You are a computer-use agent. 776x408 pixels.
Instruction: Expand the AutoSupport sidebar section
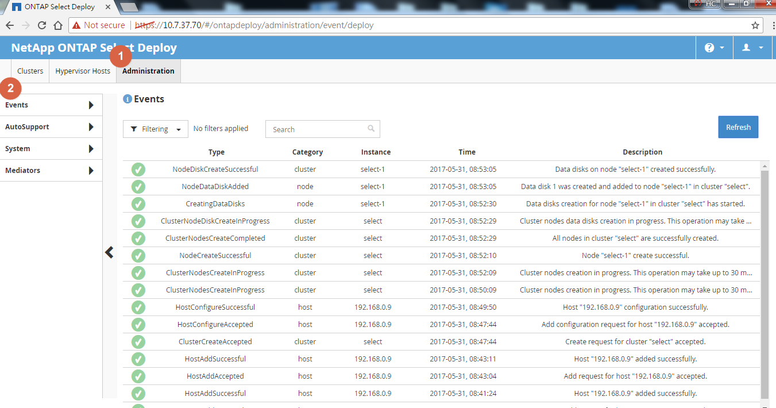coord(51,127)
